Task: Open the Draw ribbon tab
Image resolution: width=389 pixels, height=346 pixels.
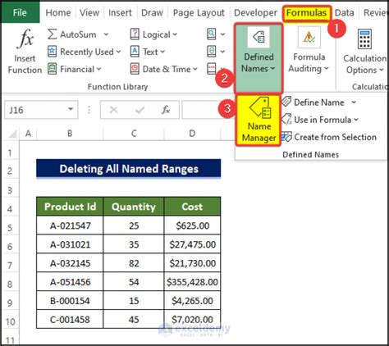Action: coord(152,12)
